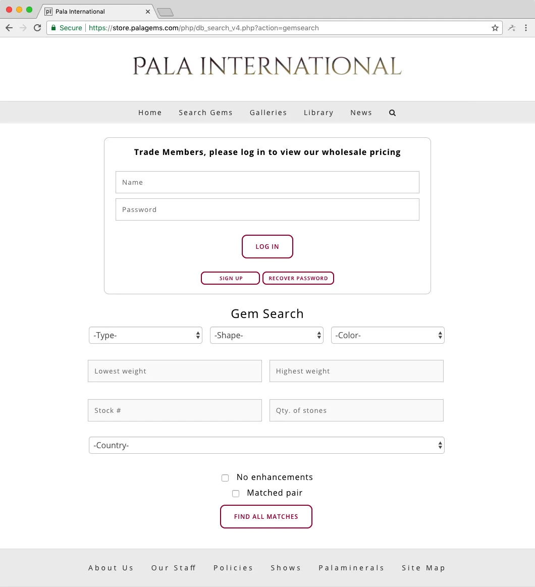Click the Lowest weight field

pyautogui.click(x=175, y=371)
